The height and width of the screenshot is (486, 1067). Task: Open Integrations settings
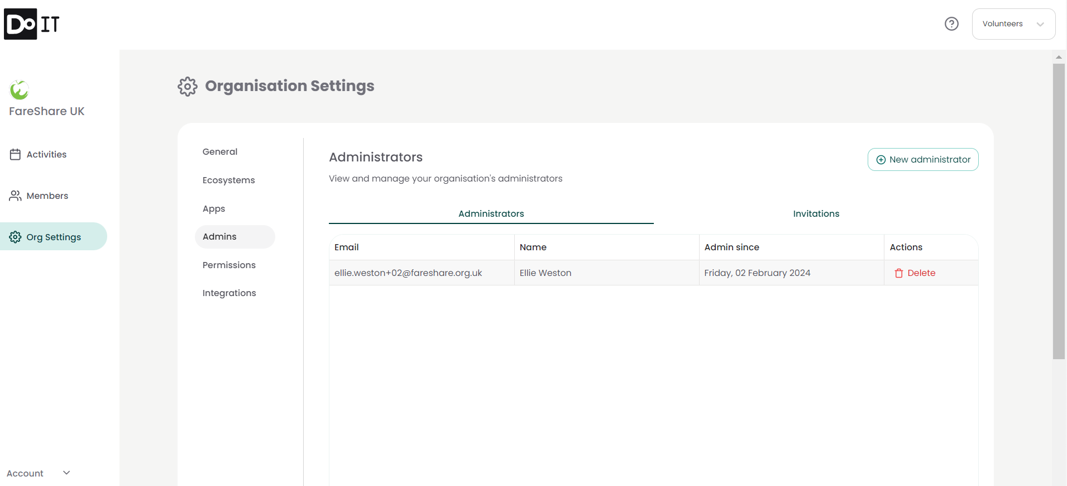pyautogui.click(x=229, y=293)
